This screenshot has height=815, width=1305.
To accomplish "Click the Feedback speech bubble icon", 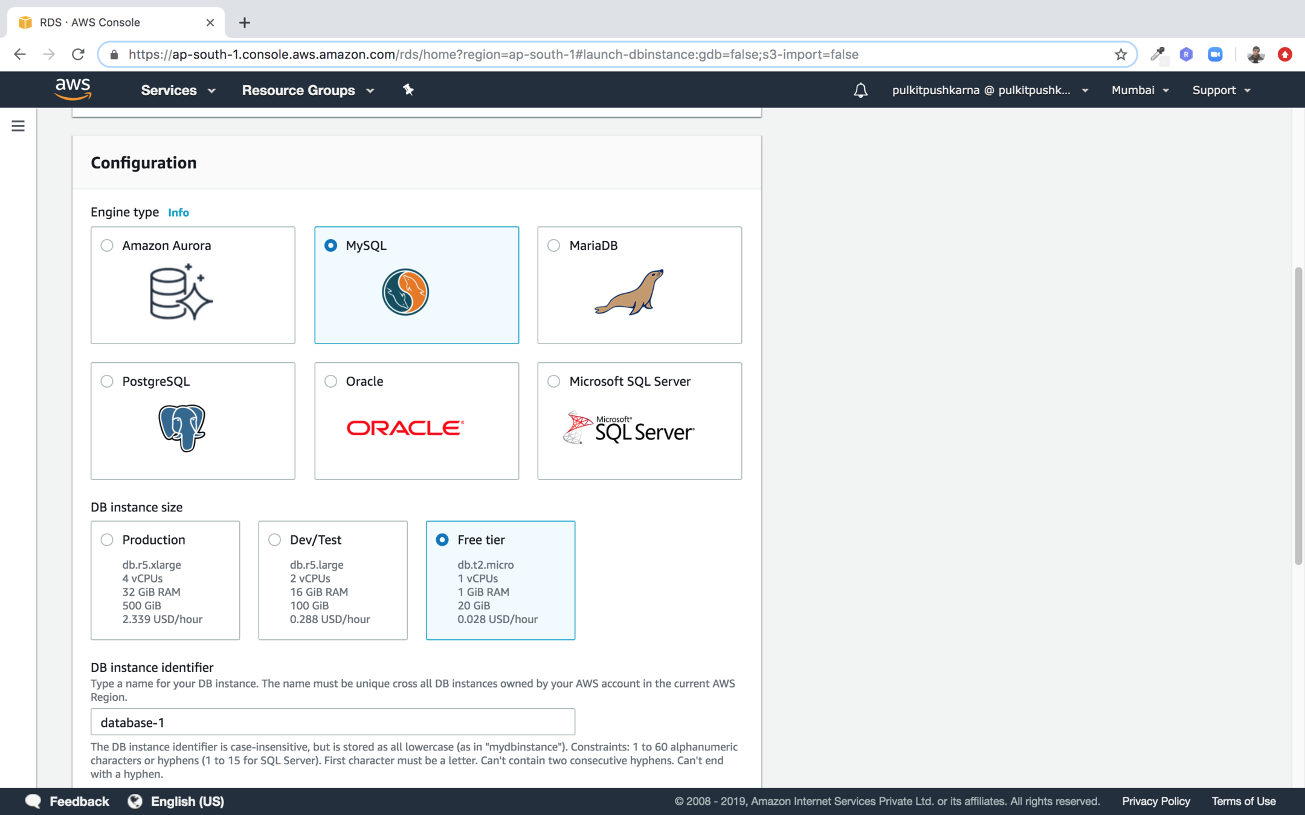I will 33,801.
